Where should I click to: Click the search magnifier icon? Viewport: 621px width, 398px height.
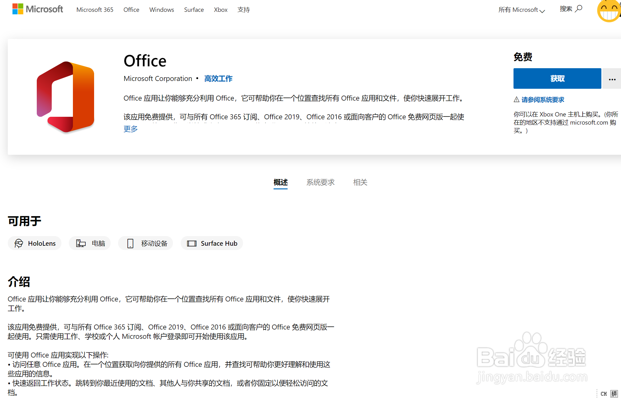(579, 9)
